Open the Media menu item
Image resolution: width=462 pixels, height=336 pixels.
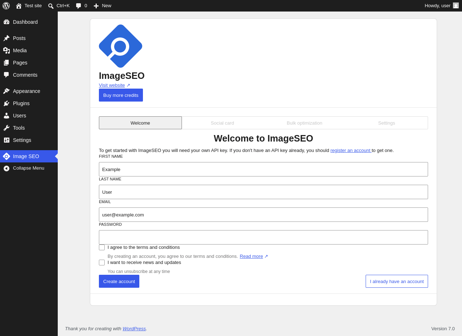[x=29, y=50]
